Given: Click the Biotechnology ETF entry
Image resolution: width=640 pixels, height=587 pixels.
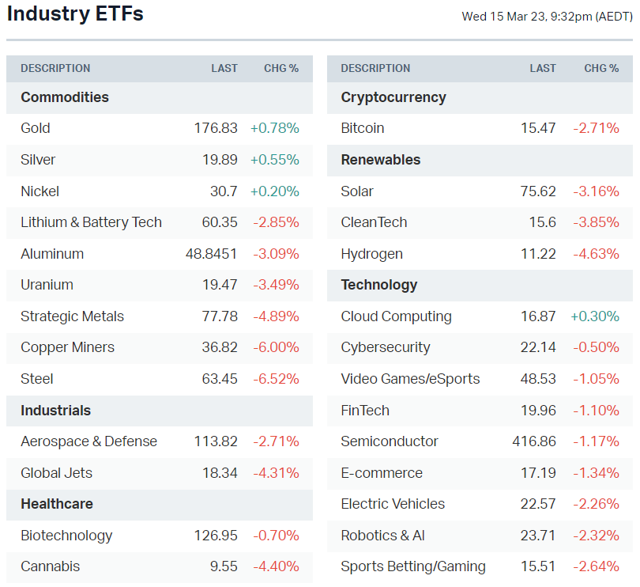Looking at the screenshot, I should [66, 536].
